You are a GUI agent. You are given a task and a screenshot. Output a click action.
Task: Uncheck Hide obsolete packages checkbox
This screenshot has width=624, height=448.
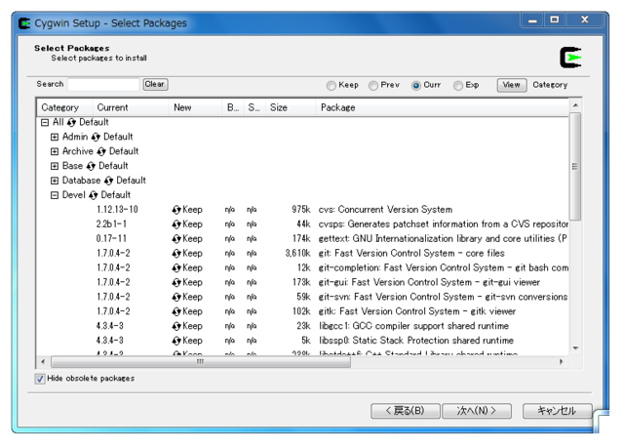tap(40, 379)
